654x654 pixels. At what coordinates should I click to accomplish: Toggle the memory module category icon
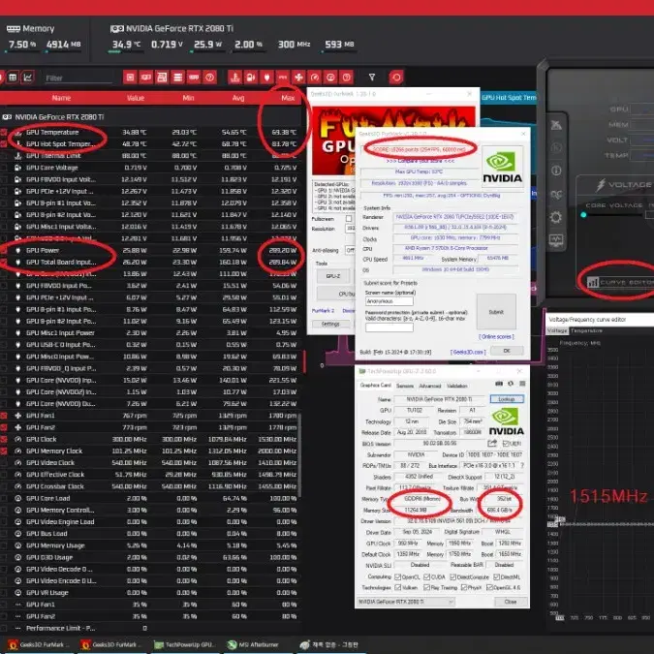(194, 78)
